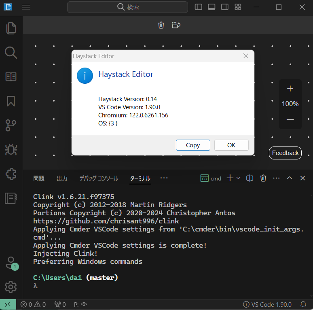Click ports forwarded status item

click(60, 304)
